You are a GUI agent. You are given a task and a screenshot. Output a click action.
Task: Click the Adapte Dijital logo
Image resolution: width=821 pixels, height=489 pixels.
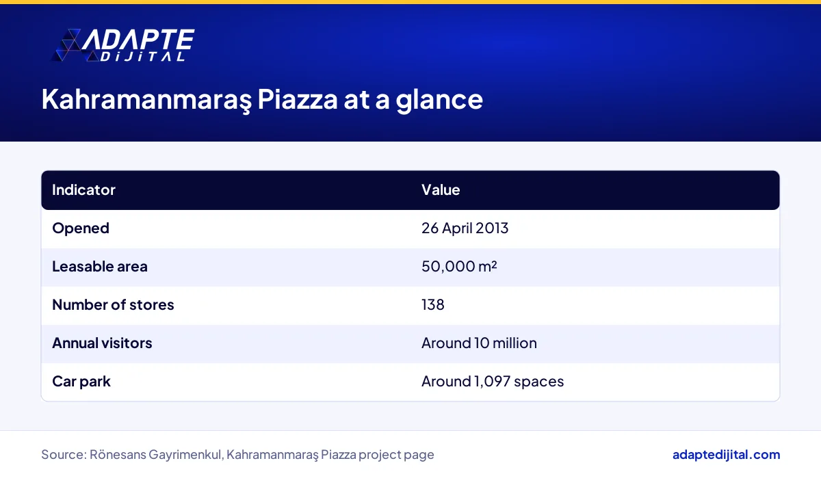pyautogui.click(x=123, y=46)
